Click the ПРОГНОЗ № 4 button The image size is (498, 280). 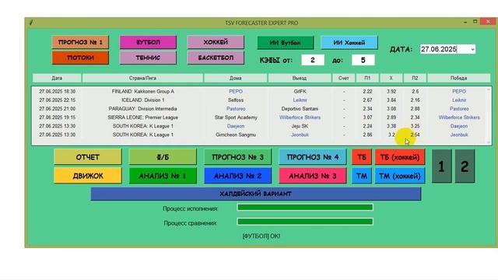[x=313, y=157]
